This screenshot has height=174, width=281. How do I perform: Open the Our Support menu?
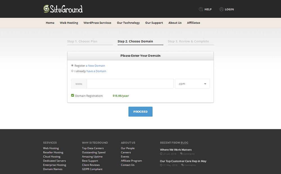click(154, 23)
